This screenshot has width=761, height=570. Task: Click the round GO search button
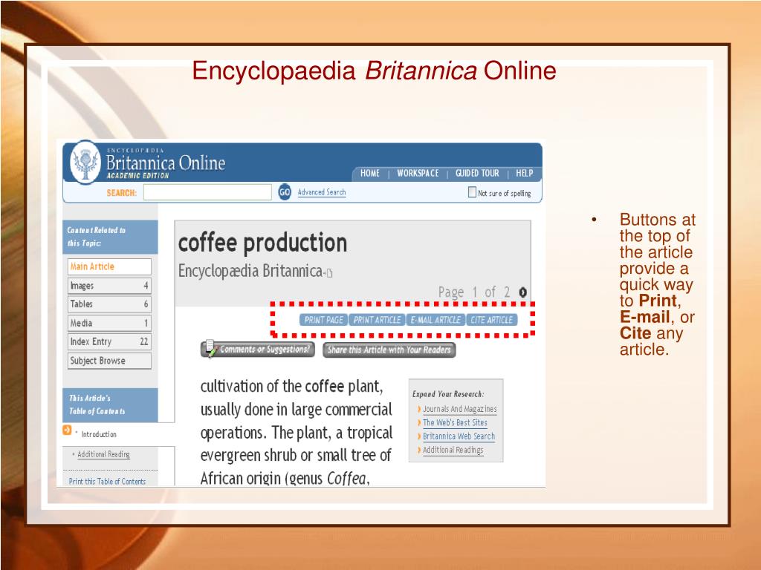285,192
